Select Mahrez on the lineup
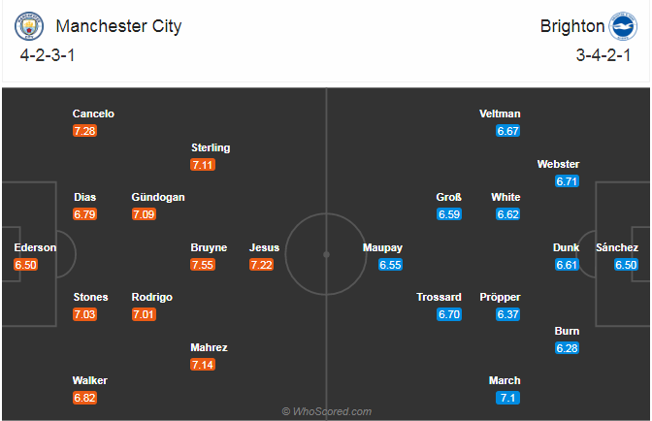 (210, 347)
